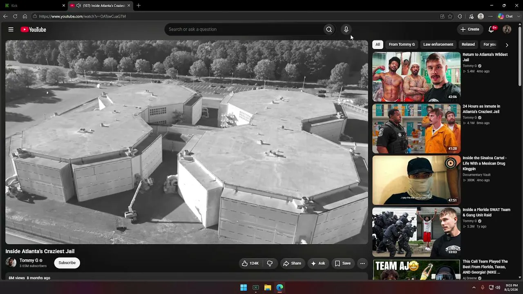Open Windows Start menu

[x=244, y=288]
